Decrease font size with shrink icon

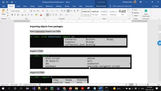pos(34,11)
